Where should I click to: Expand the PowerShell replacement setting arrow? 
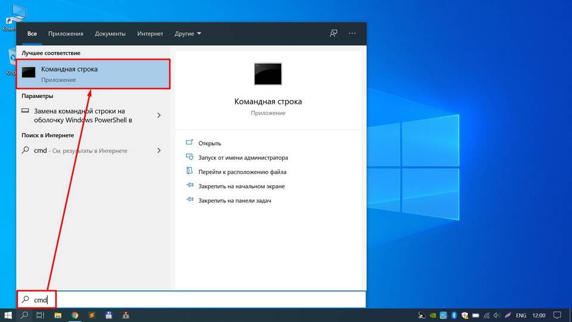click(x=159, y=115)
